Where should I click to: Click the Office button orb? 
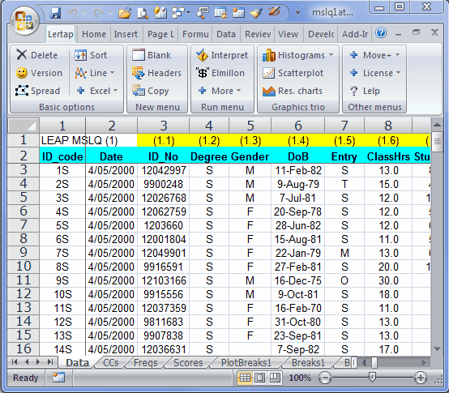[x=24, y=21]
